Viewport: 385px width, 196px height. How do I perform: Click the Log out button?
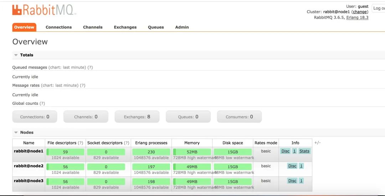pos(379,8)
